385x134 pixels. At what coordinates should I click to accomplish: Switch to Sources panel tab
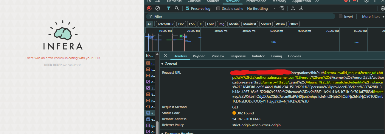[x=213, y=1]
